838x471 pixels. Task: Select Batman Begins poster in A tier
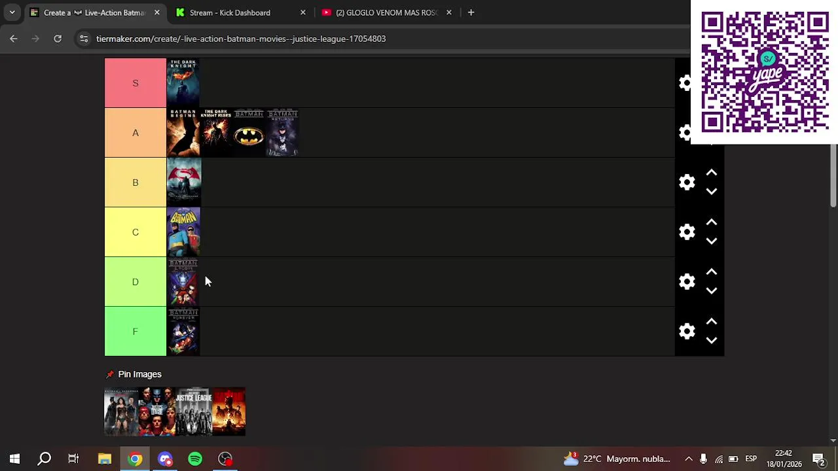coord(183,133)
